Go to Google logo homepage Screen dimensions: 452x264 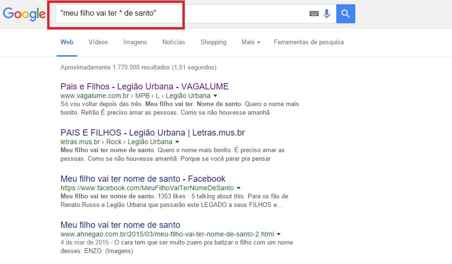[24, 14]
